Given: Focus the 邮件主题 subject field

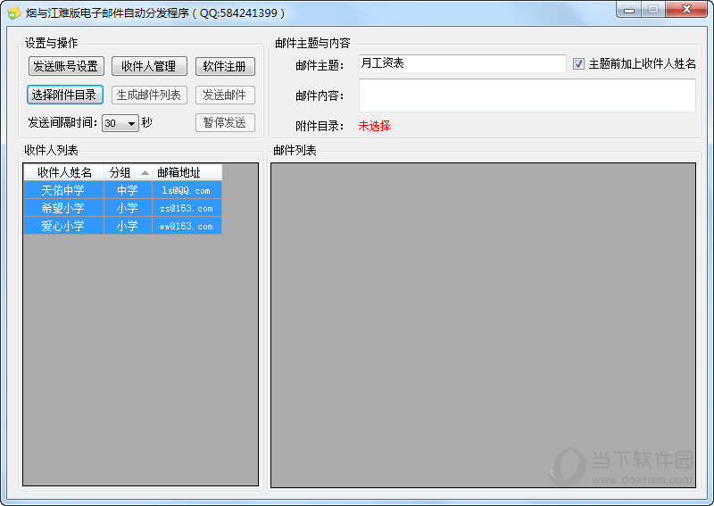Looking at the screenshot, I should (462, 63).
